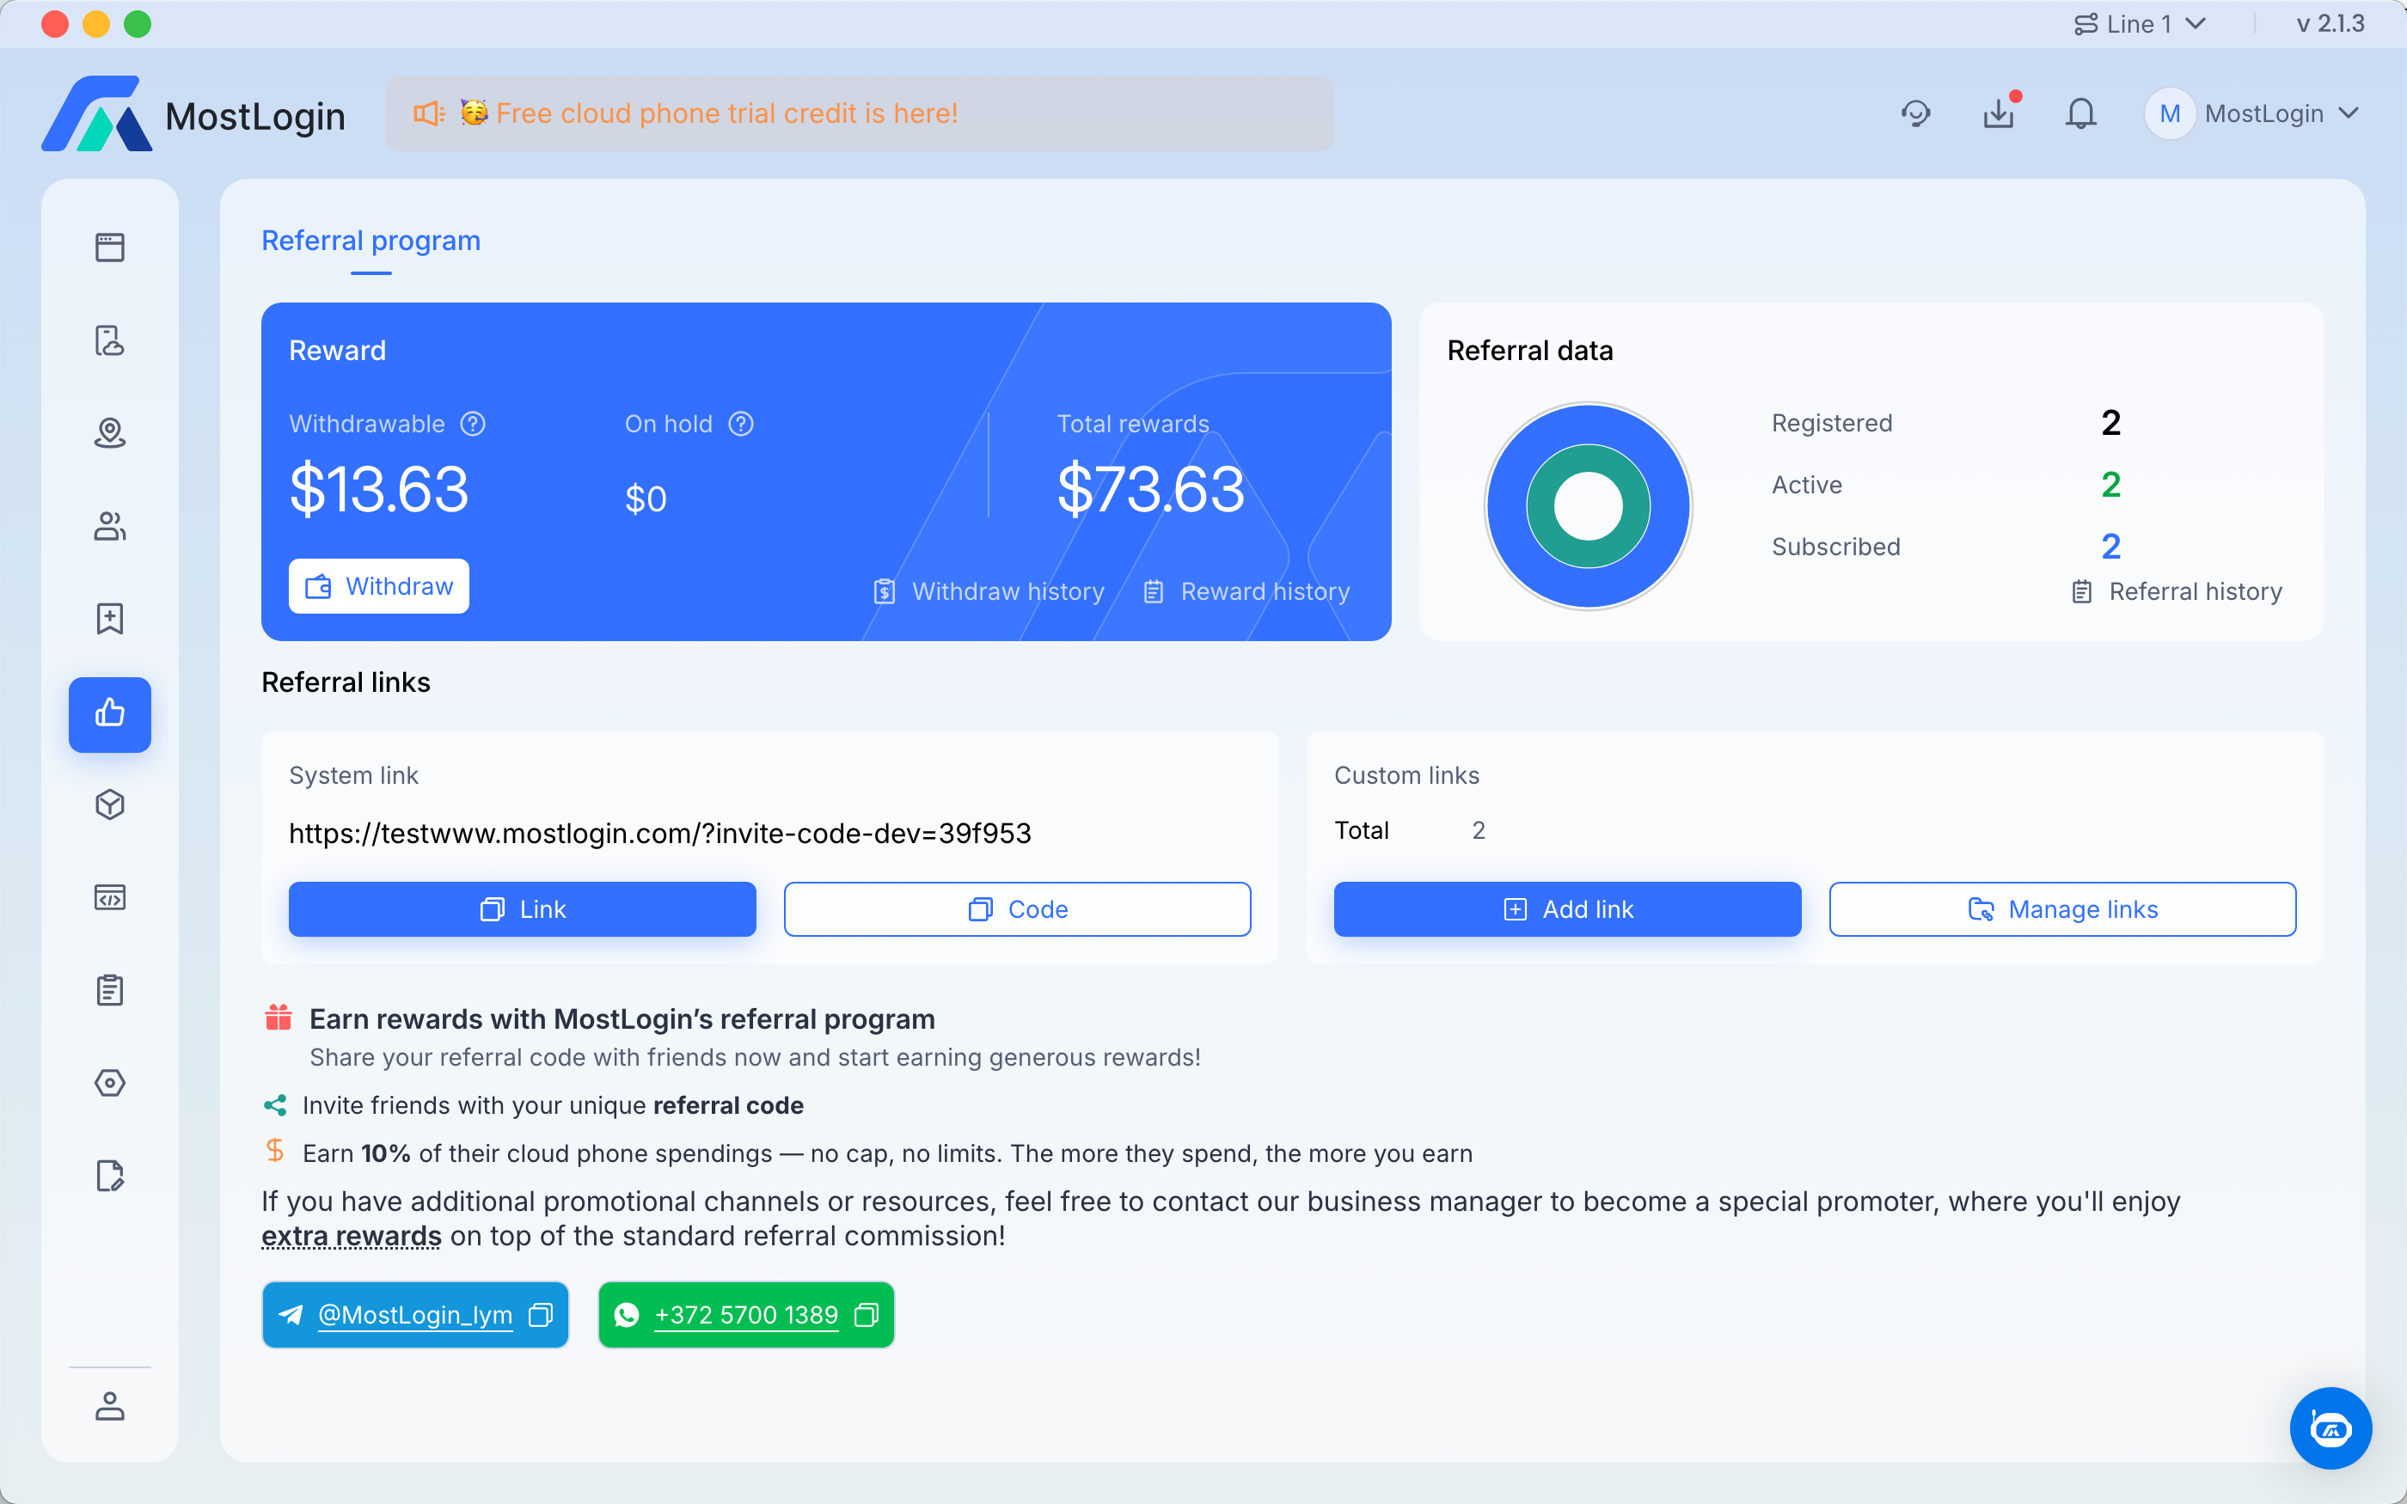Click the Withdrawable help question icon
This screenshot has width=2407, height=1504.
473,424
